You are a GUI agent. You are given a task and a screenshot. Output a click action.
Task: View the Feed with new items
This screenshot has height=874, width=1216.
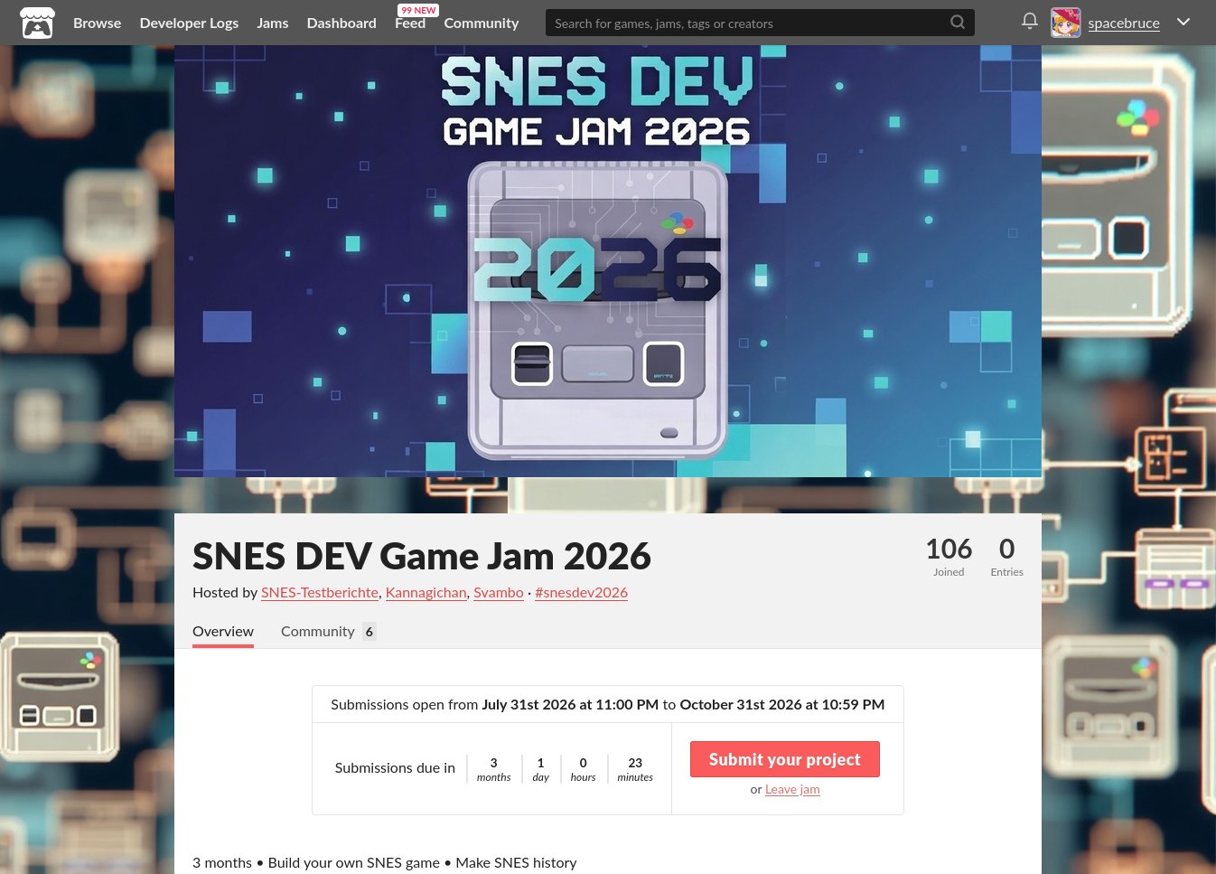410,23
